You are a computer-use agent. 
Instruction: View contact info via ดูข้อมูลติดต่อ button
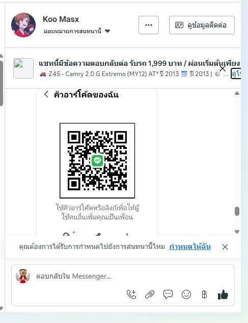(202, 25)
